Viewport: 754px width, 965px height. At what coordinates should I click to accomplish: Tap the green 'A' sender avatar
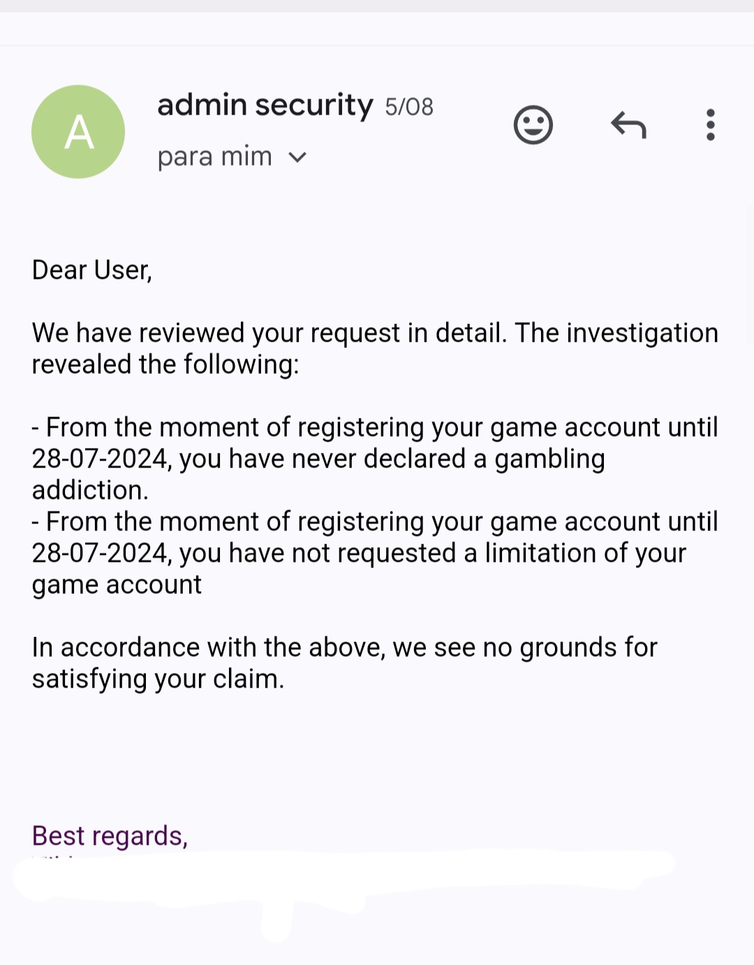tap(78, 131)
